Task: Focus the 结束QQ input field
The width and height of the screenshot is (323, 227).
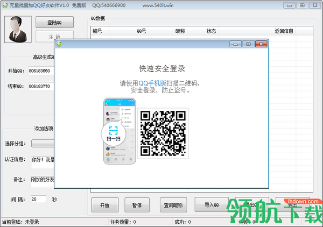Action: point(41,86)
